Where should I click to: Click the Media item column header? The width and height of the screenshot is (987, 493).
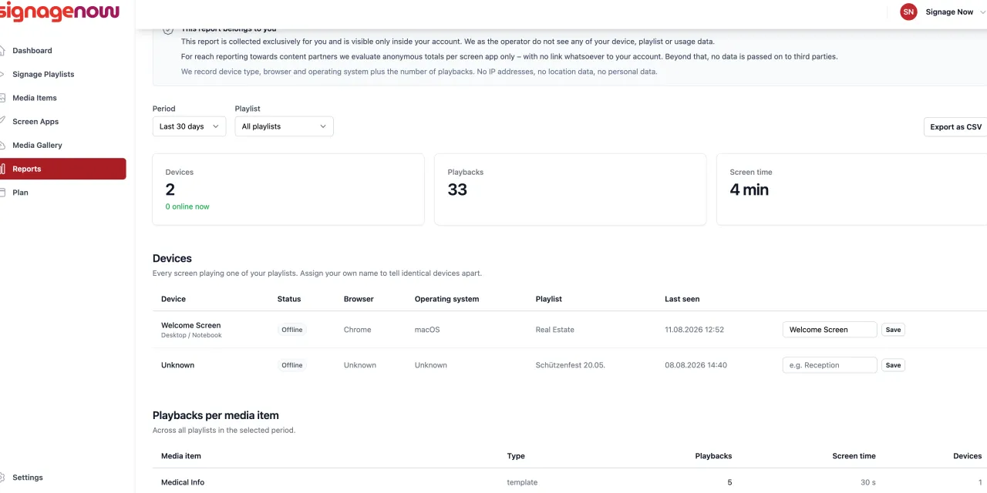tap(181, 456)
